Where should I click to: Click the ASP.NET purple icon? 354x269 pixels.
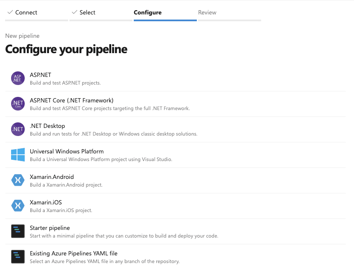tap(18, 78)
